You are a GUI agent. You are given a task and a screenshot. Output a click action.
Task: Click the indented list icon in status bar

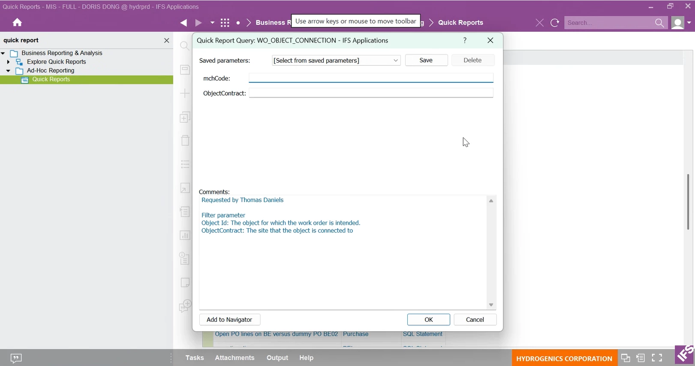pos(641,358)
